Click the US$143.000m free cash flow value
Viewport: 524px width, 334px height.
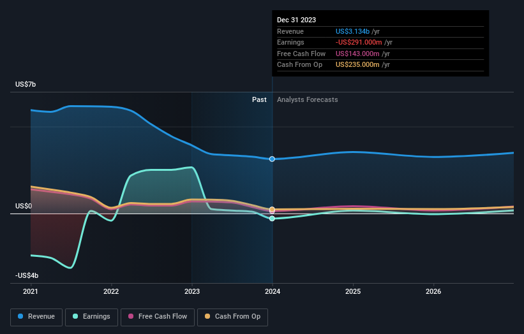(x=357, y=54)
